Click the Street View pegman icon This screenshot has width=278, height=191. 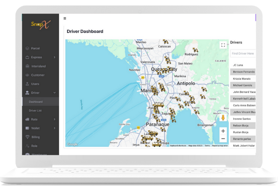223,118
